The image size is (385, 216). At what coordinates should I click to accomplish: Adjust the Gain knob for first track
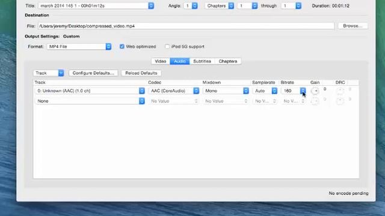(x=315, y=91)
